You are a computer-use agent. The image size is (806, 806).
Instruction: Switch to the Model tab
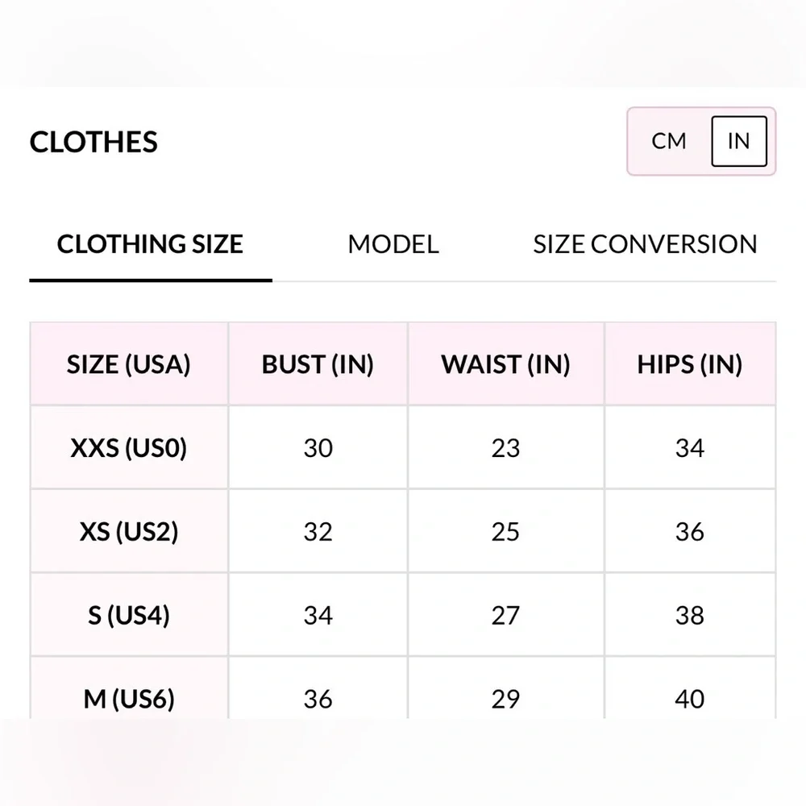(393, 244)
